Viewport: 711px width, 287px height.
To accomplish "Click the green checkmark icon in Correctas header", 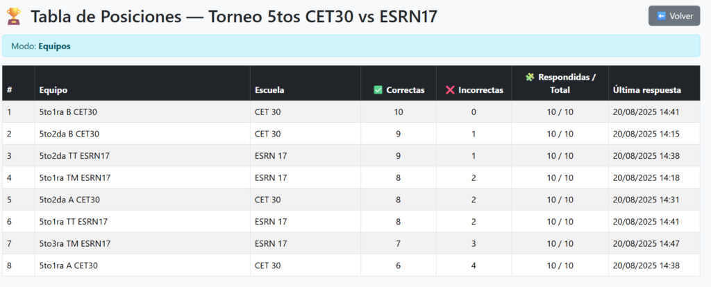I will coord(378,90).
